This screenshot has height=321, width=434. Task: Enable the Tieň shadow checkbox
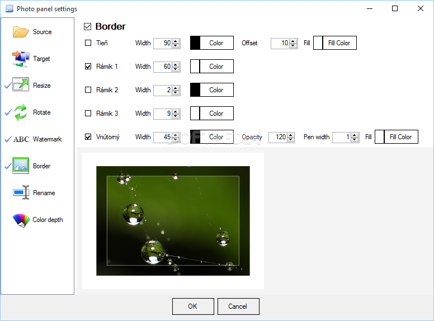pos(88,43)
